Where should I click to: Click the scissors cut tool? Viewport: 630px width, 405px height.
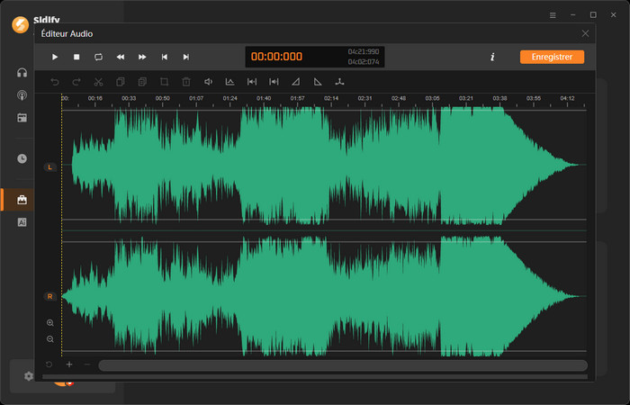pyautogui.click(x=98, y=82)
